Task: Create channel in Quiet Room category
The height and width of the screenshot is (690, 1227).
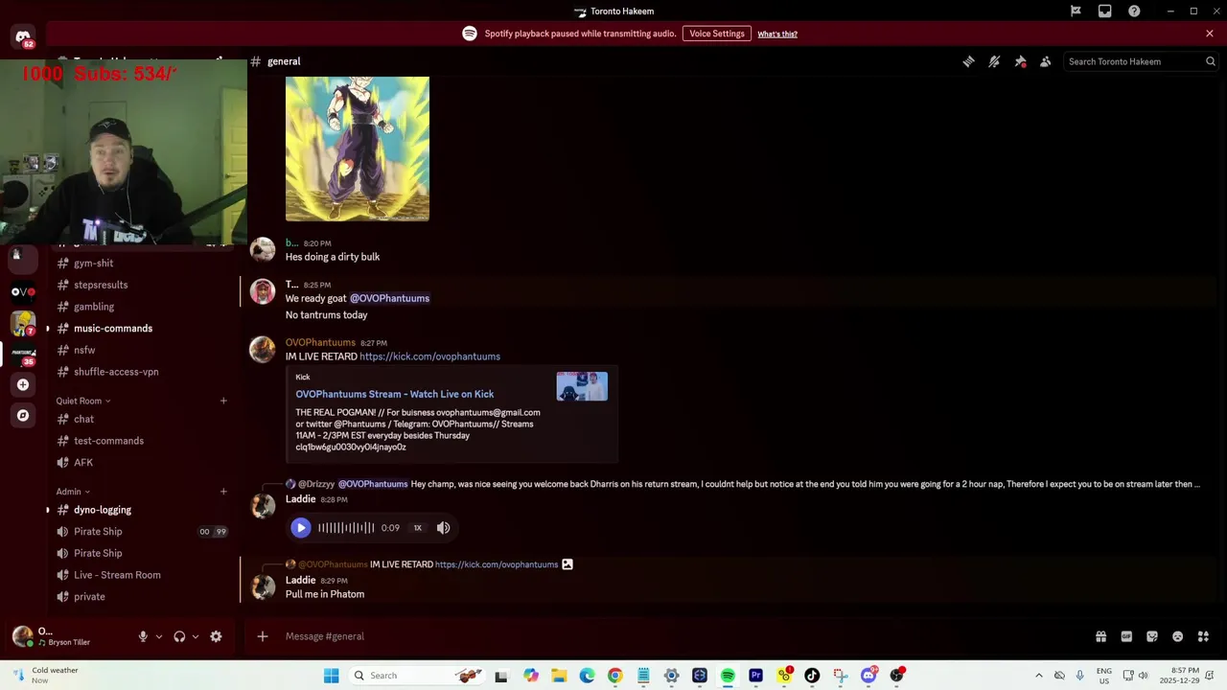Action: pos(223,401)
